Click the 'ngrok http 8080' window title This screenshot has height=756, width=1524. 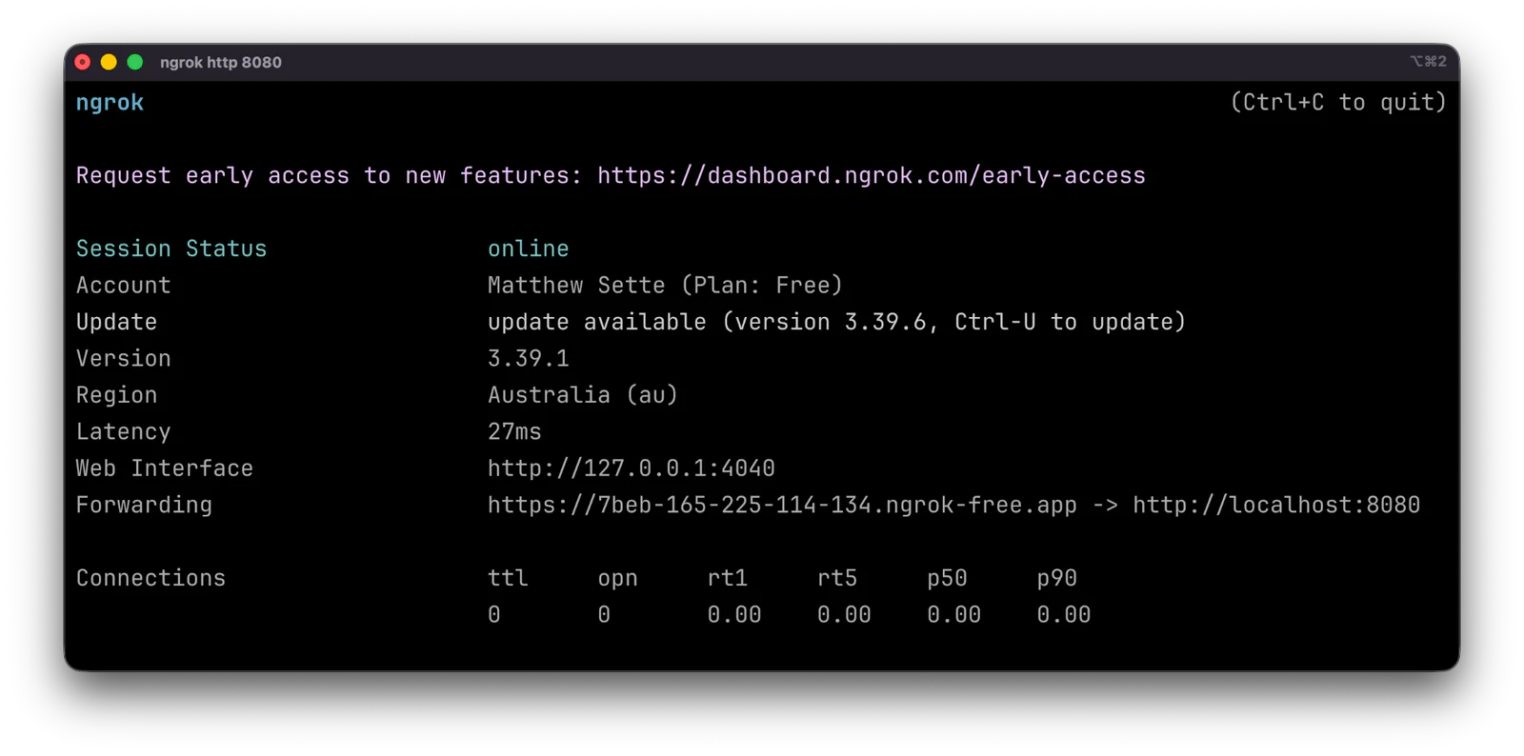[221, 62]
